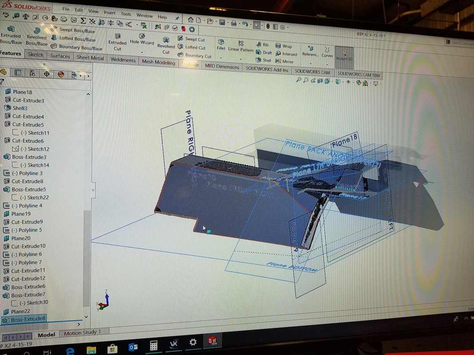Select the Shell feature
This screenshot has height=355, width=474.
pos(263,60)
